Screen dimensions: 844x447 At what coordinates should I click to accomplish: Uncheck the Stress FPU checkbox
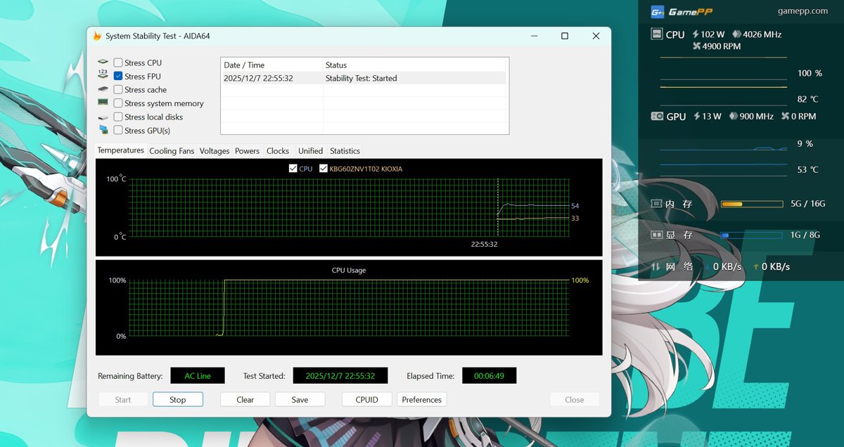118,76
